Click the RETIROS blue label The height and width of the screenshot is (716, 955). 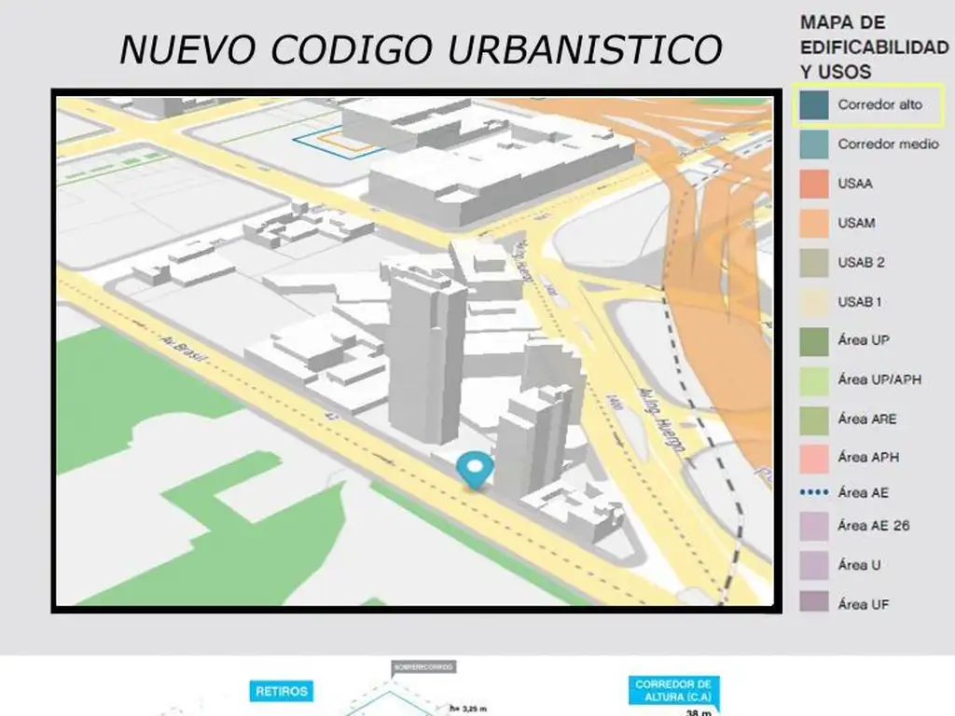coord(282,692)
